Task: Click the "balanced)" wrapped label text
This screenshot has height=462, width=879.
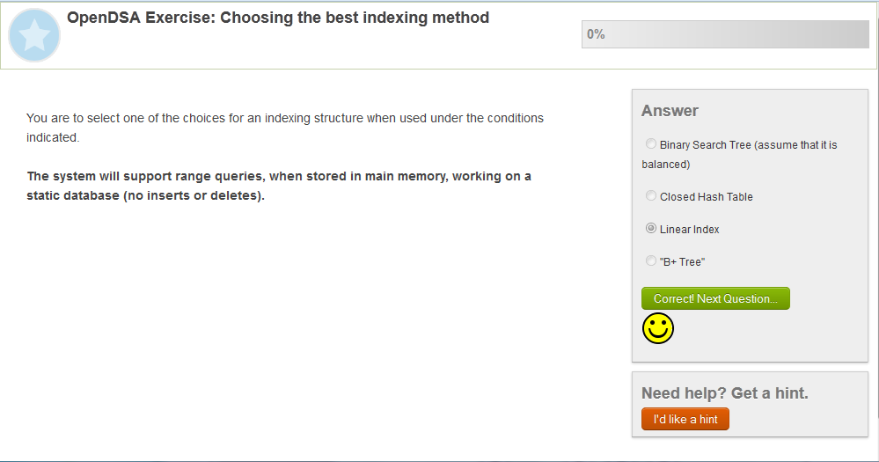Action: click(x=666, y=165)
